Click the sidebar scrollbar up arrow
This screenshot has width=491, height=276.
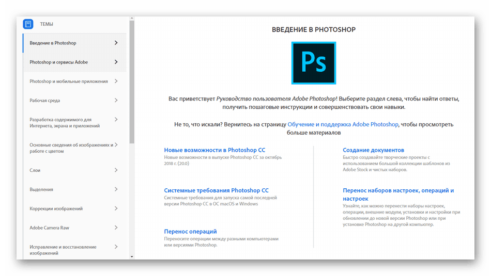tap(132, 19)
